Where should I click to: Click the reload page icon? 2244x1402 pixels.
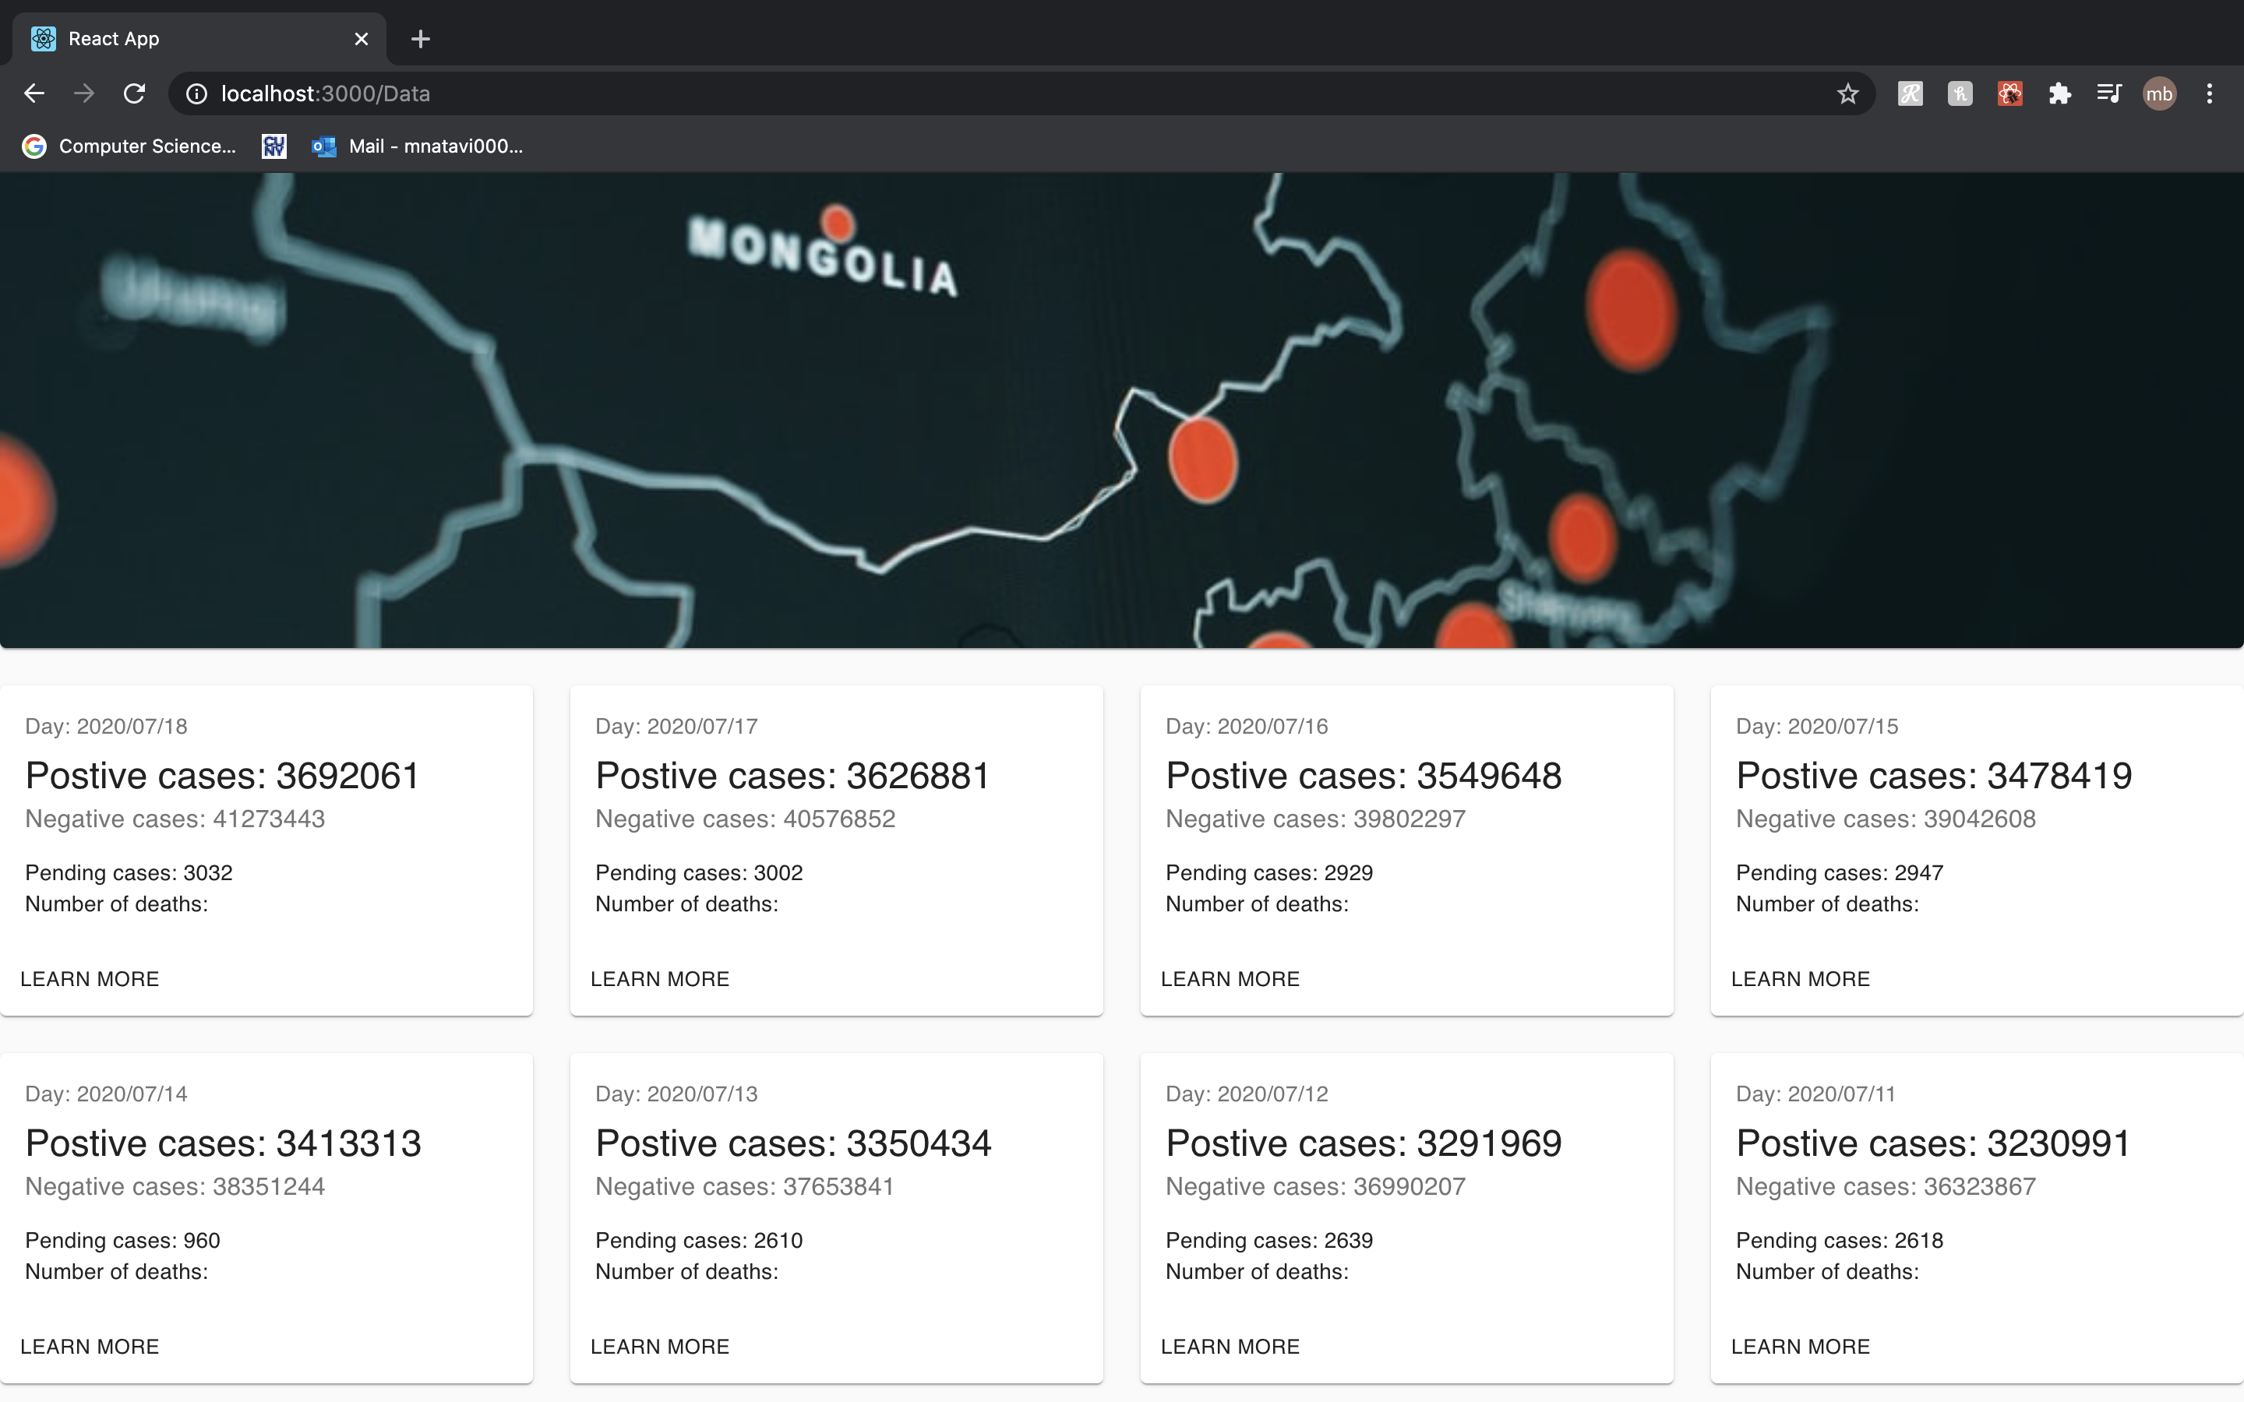135,93
